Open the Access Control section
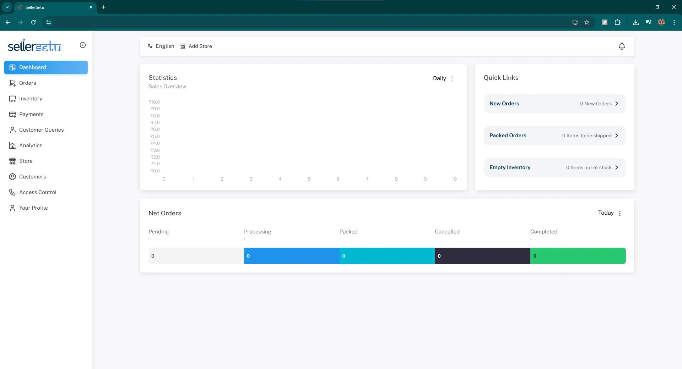 click(x=38, y=192)
